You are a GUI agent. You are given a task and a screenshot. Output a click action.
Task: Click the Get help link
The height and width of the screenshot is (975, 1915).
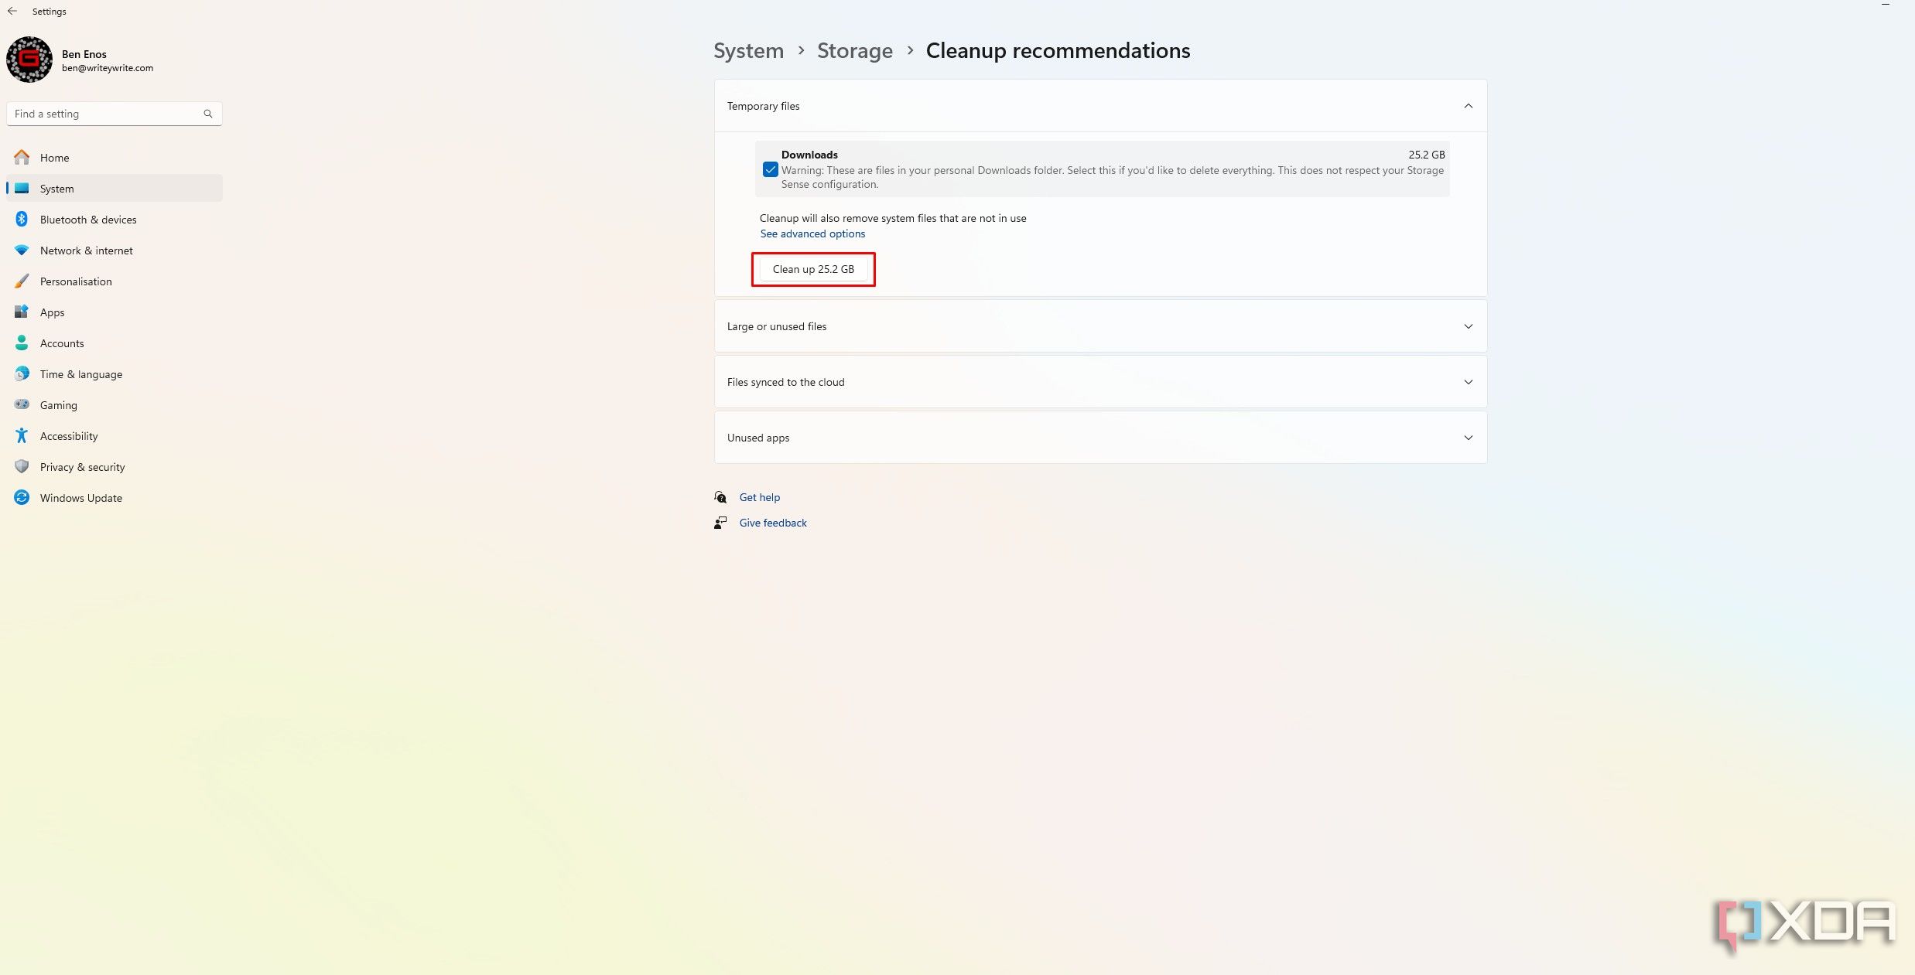point(759,497)
